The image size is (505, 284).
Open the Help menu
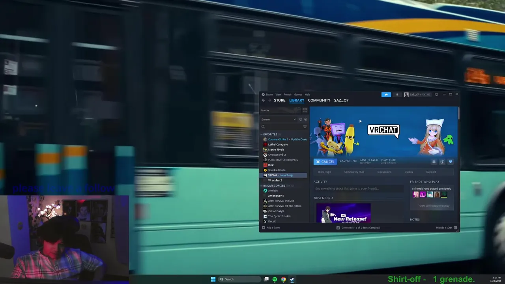coord(307,95)
